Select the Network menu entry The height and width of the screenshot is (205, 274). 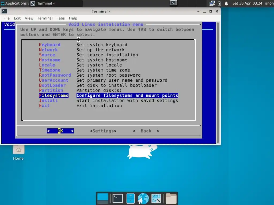tap(48, 50)
